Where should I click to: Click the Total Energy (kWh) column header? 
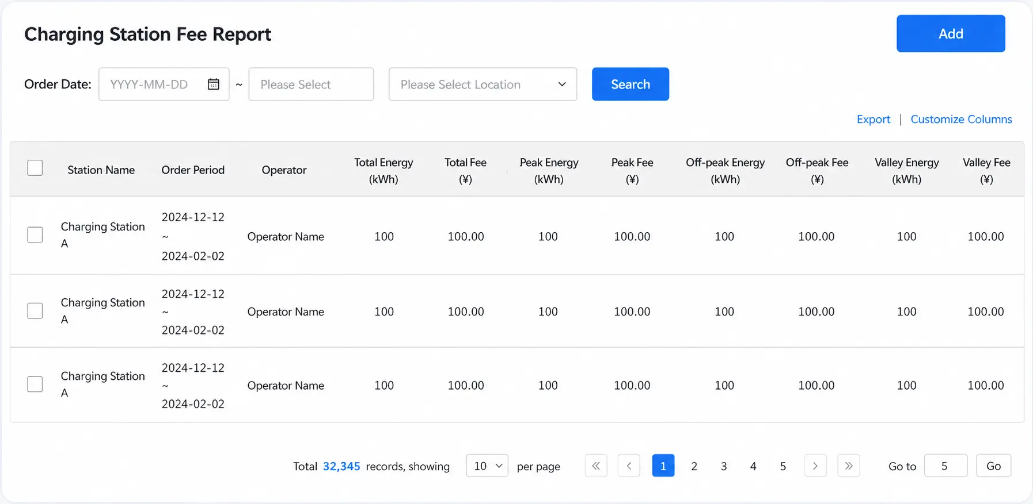coord(383,171)
